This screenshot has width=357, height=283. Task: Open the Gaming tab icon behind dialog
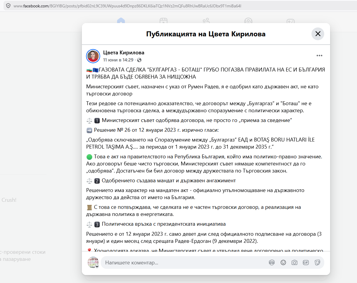[291, 21]
